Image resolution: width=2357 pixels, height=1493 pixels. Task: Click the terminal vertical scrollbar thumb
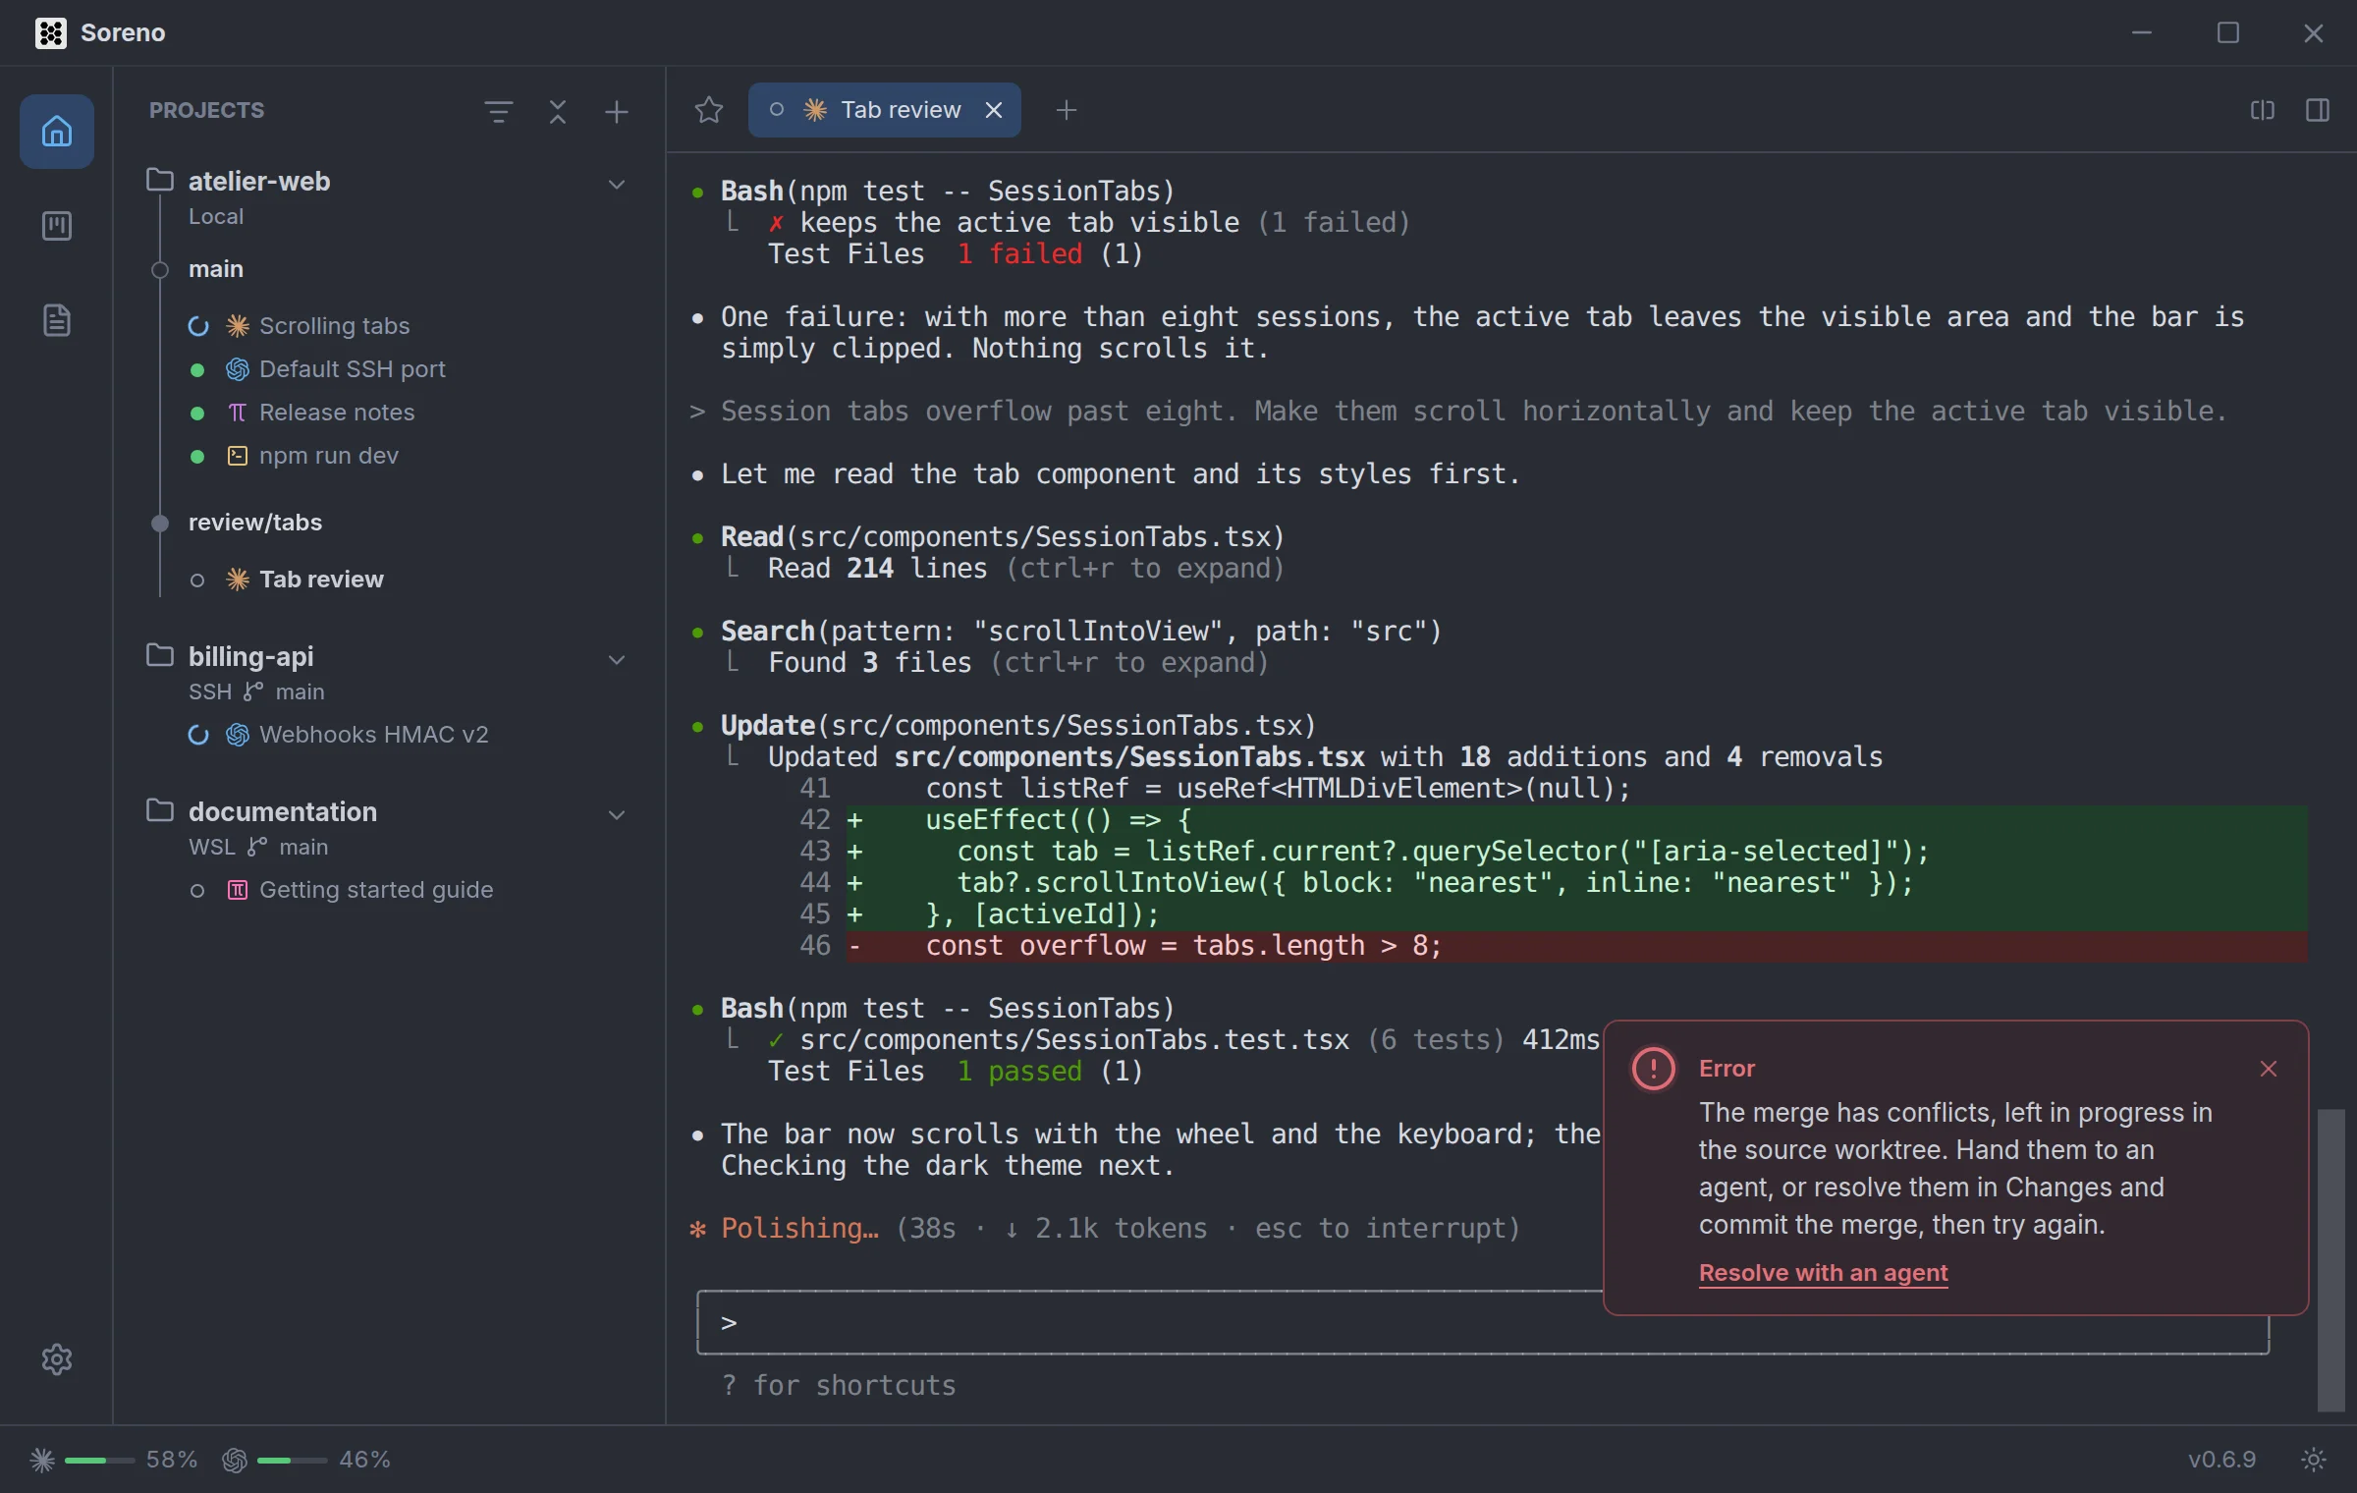pyautogui.click(x=2330, y=1260)
